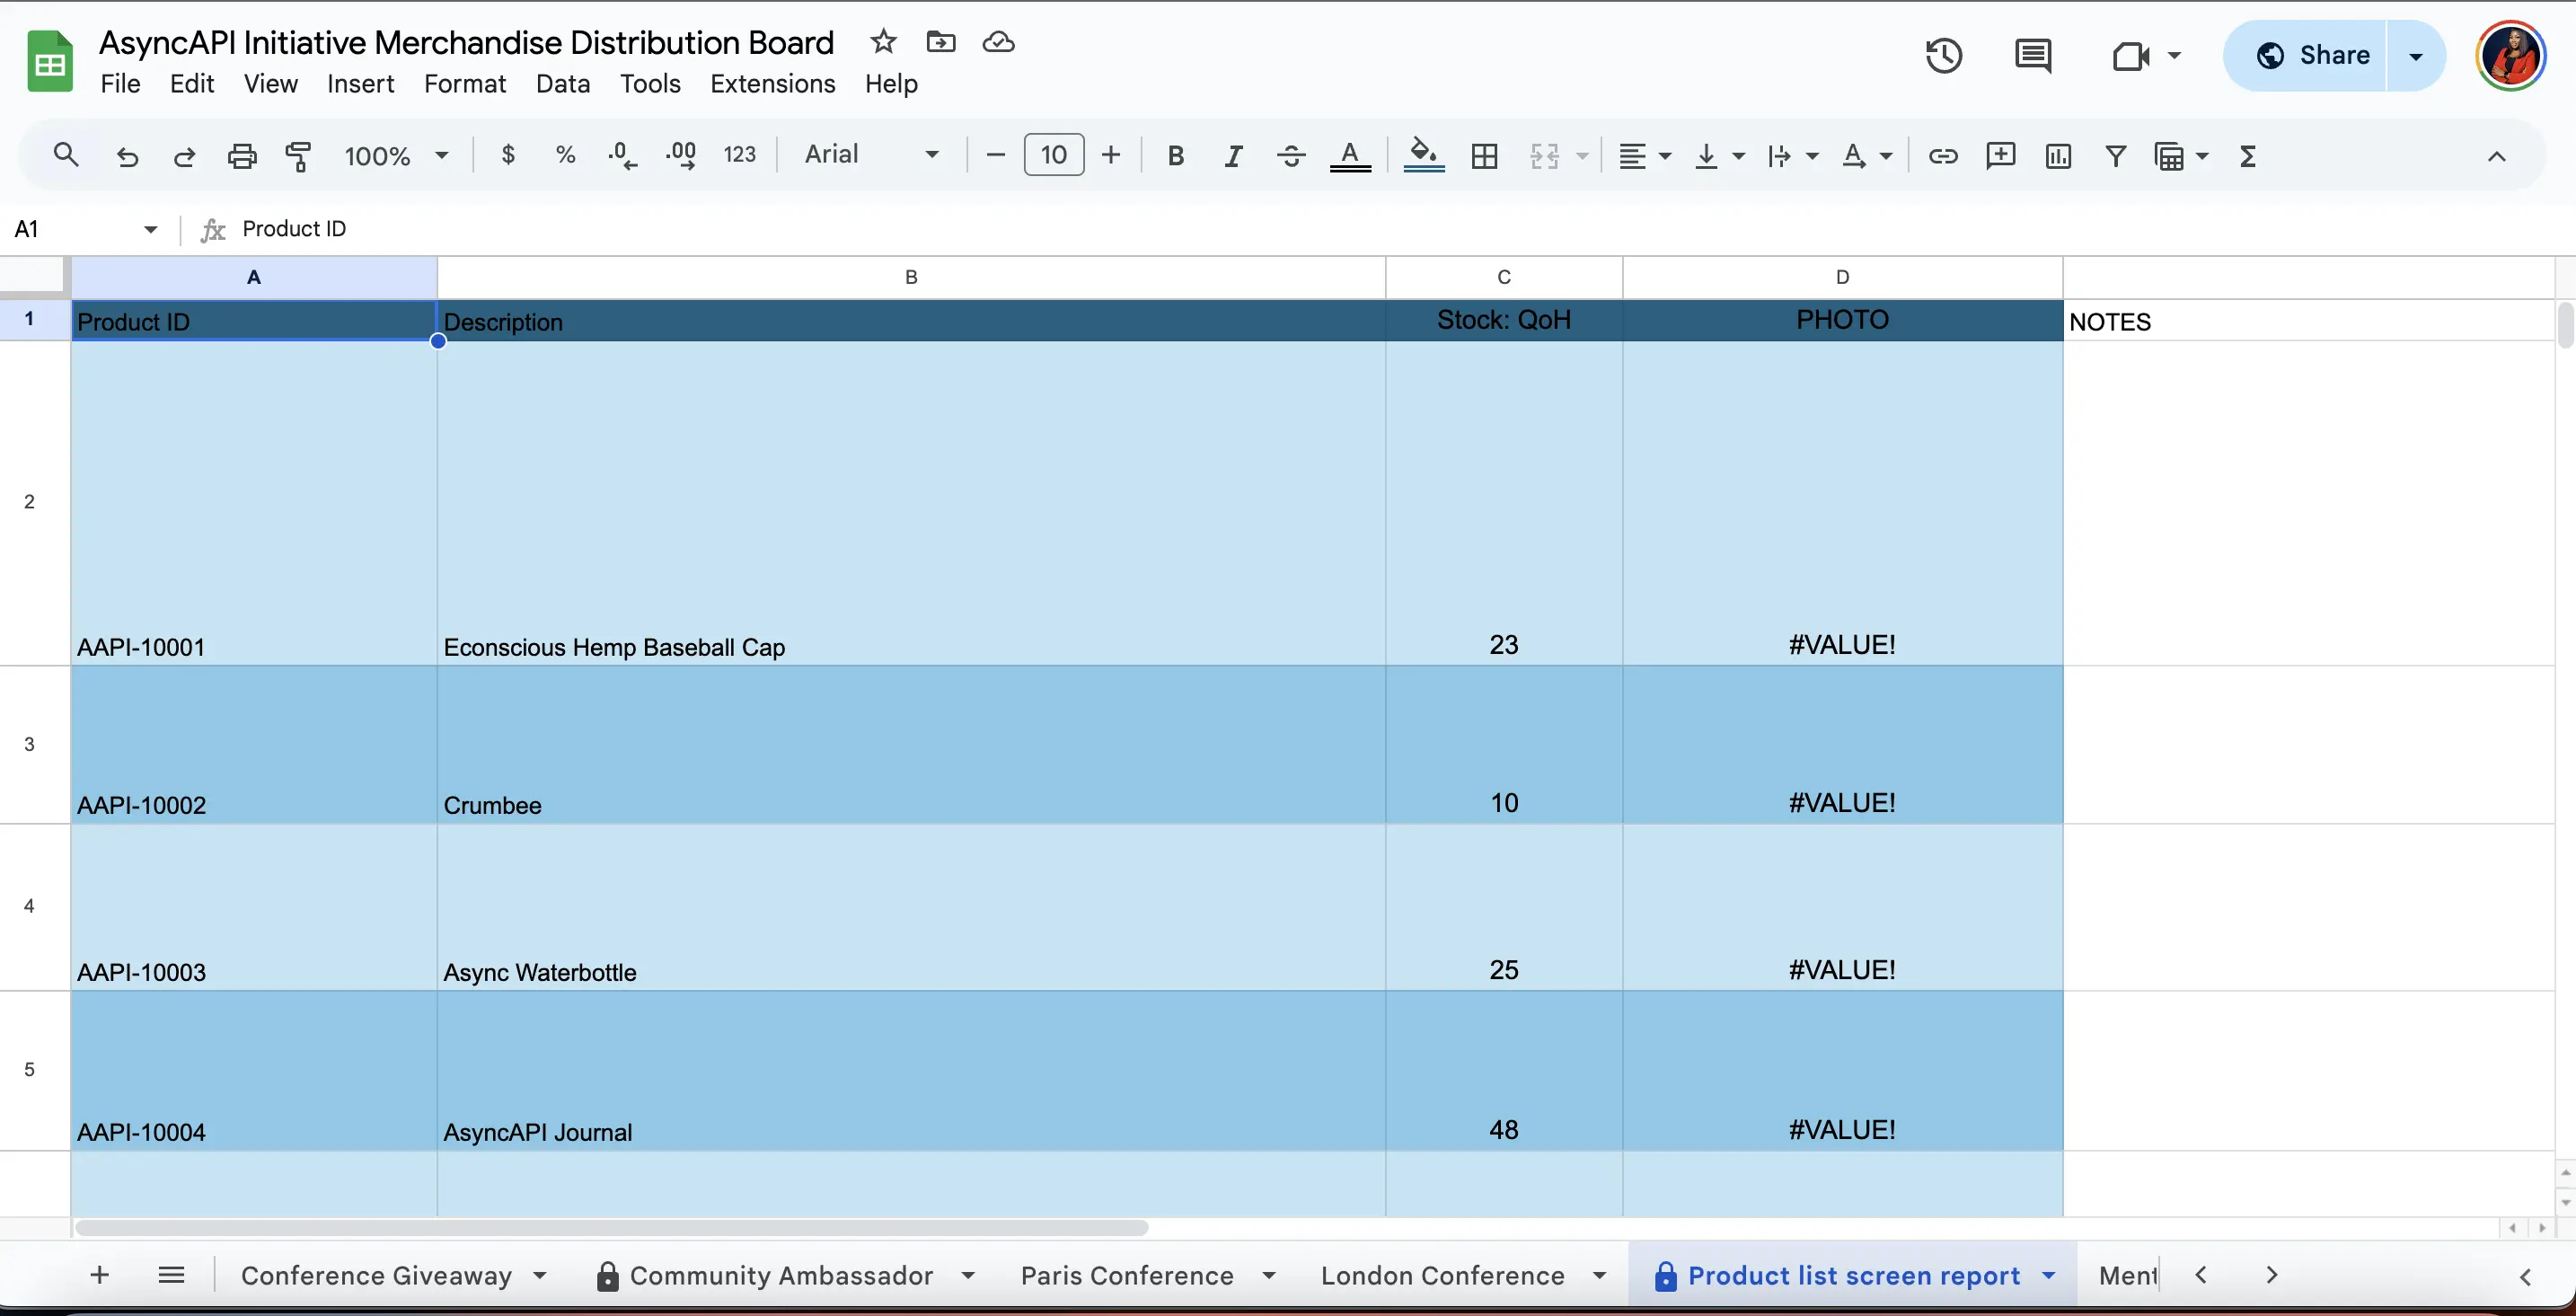Switch to London Conference tab

point(1442,1274)
